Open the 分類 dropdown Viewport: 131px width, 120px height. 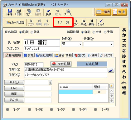click(111, 44)
